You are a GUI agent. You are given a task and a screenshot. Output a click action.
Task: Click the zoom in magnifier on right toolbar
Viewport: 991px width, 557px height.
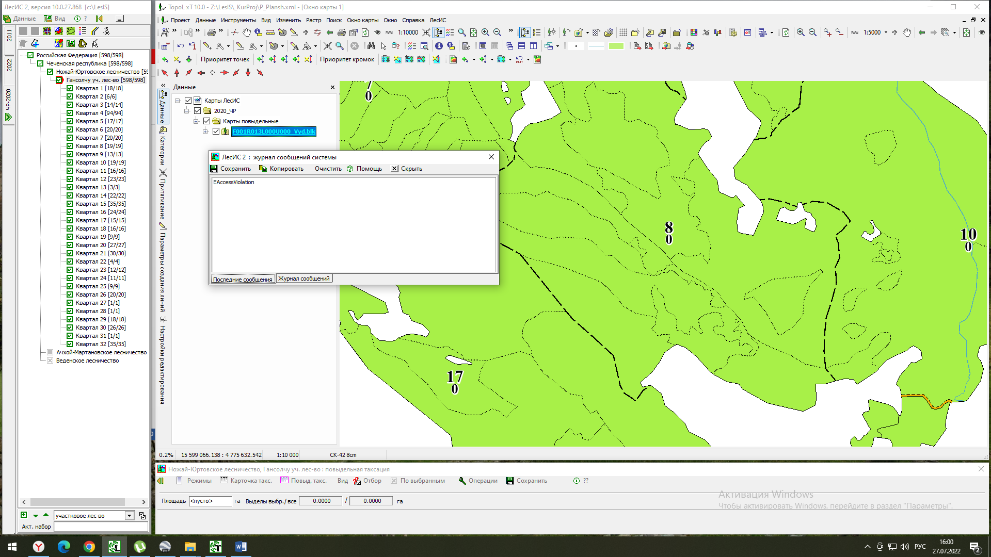tap(801, 32)
